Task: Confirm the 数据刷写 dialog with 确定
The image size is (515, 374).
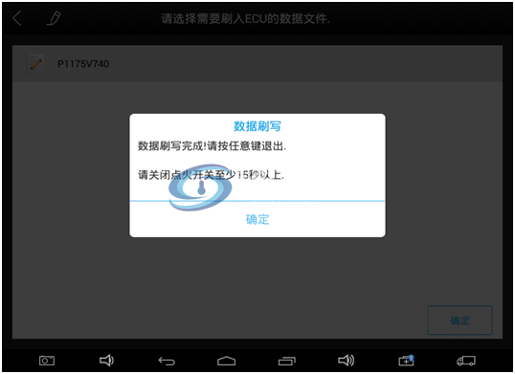Action: click(x=257, y=219)
